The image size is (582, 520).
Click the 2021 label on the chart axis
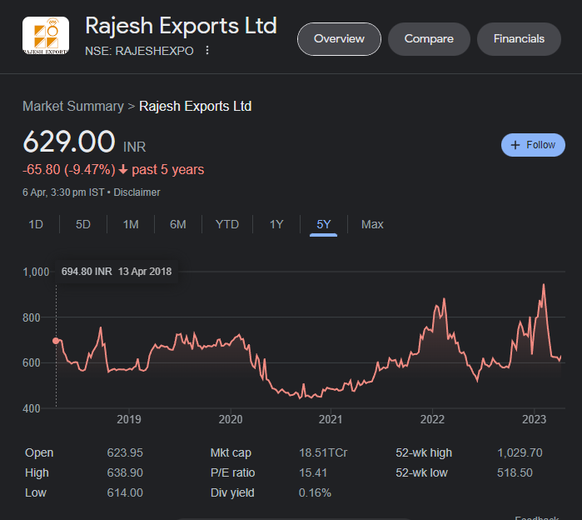pyautogui.click(x=331, y=419)
